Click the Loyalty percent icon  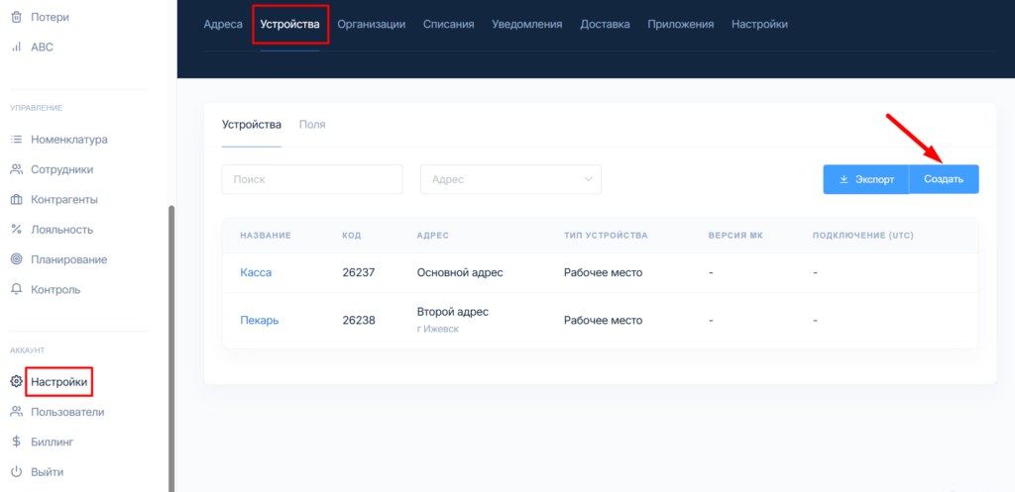(16, 230)
